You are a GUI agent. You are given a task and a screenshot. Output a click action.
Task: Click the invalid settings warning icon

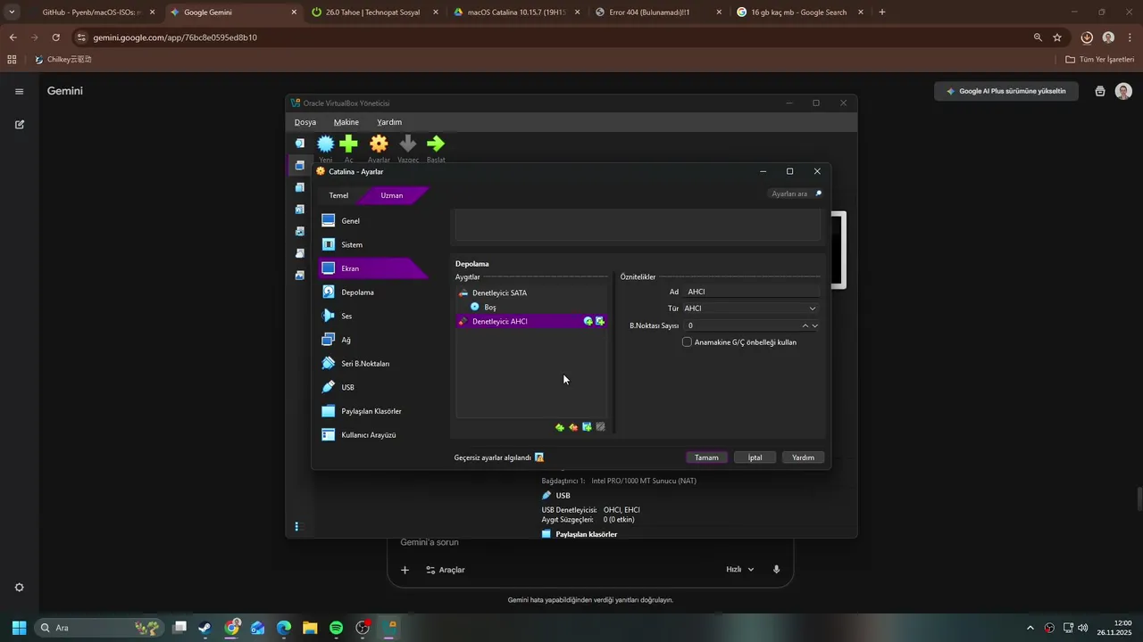tap(539, 457)
